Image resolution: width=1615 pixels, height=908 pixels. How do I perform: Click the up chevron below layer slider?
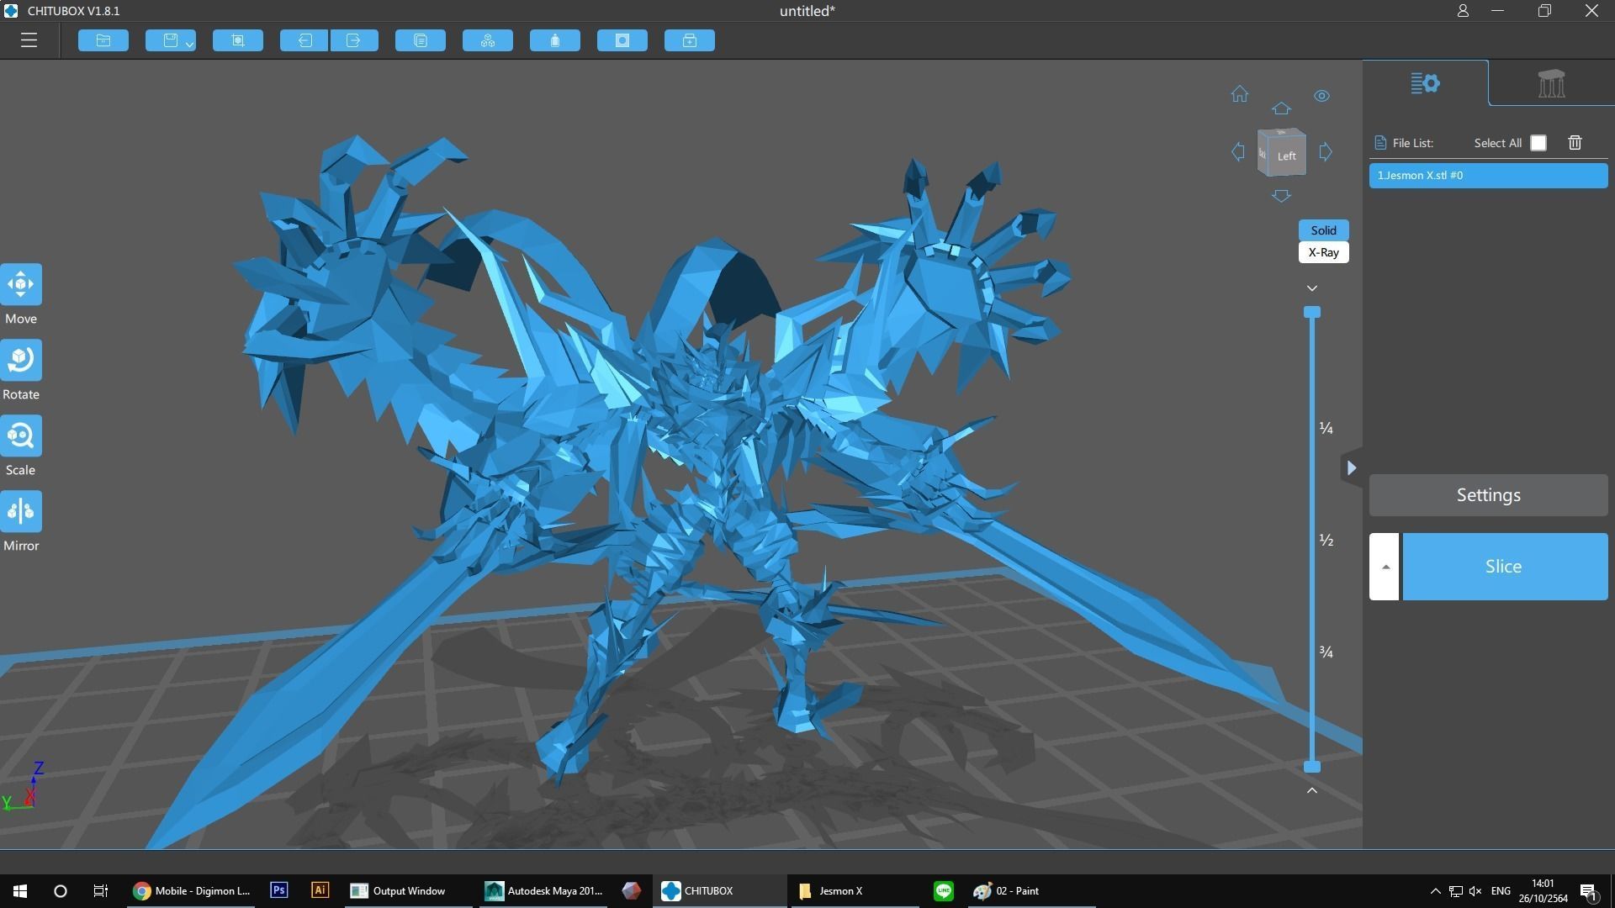click(x=1311, y=790)
